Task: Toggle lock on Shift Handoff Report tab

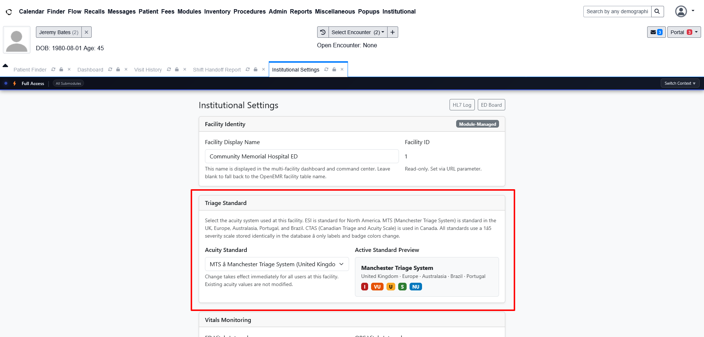Action: (x=256, y=69)
